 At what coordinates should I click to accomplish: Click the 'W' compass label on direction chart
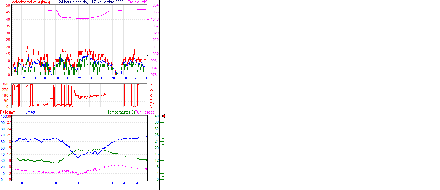coord(151,90)
